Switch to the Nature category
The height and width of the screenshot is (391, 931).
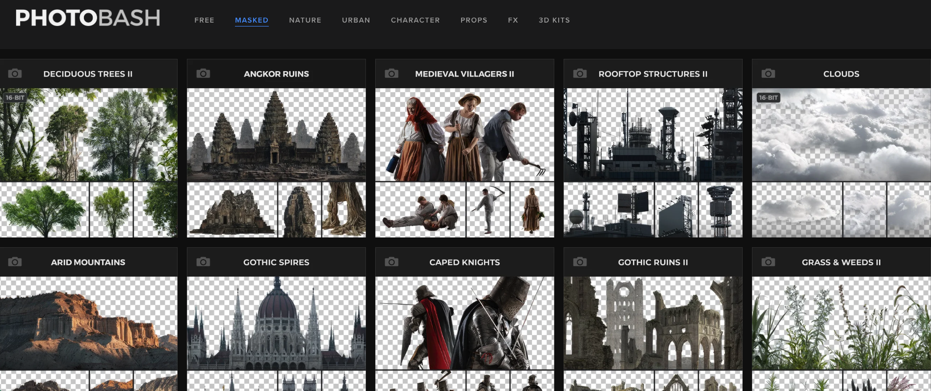(305, 20)
